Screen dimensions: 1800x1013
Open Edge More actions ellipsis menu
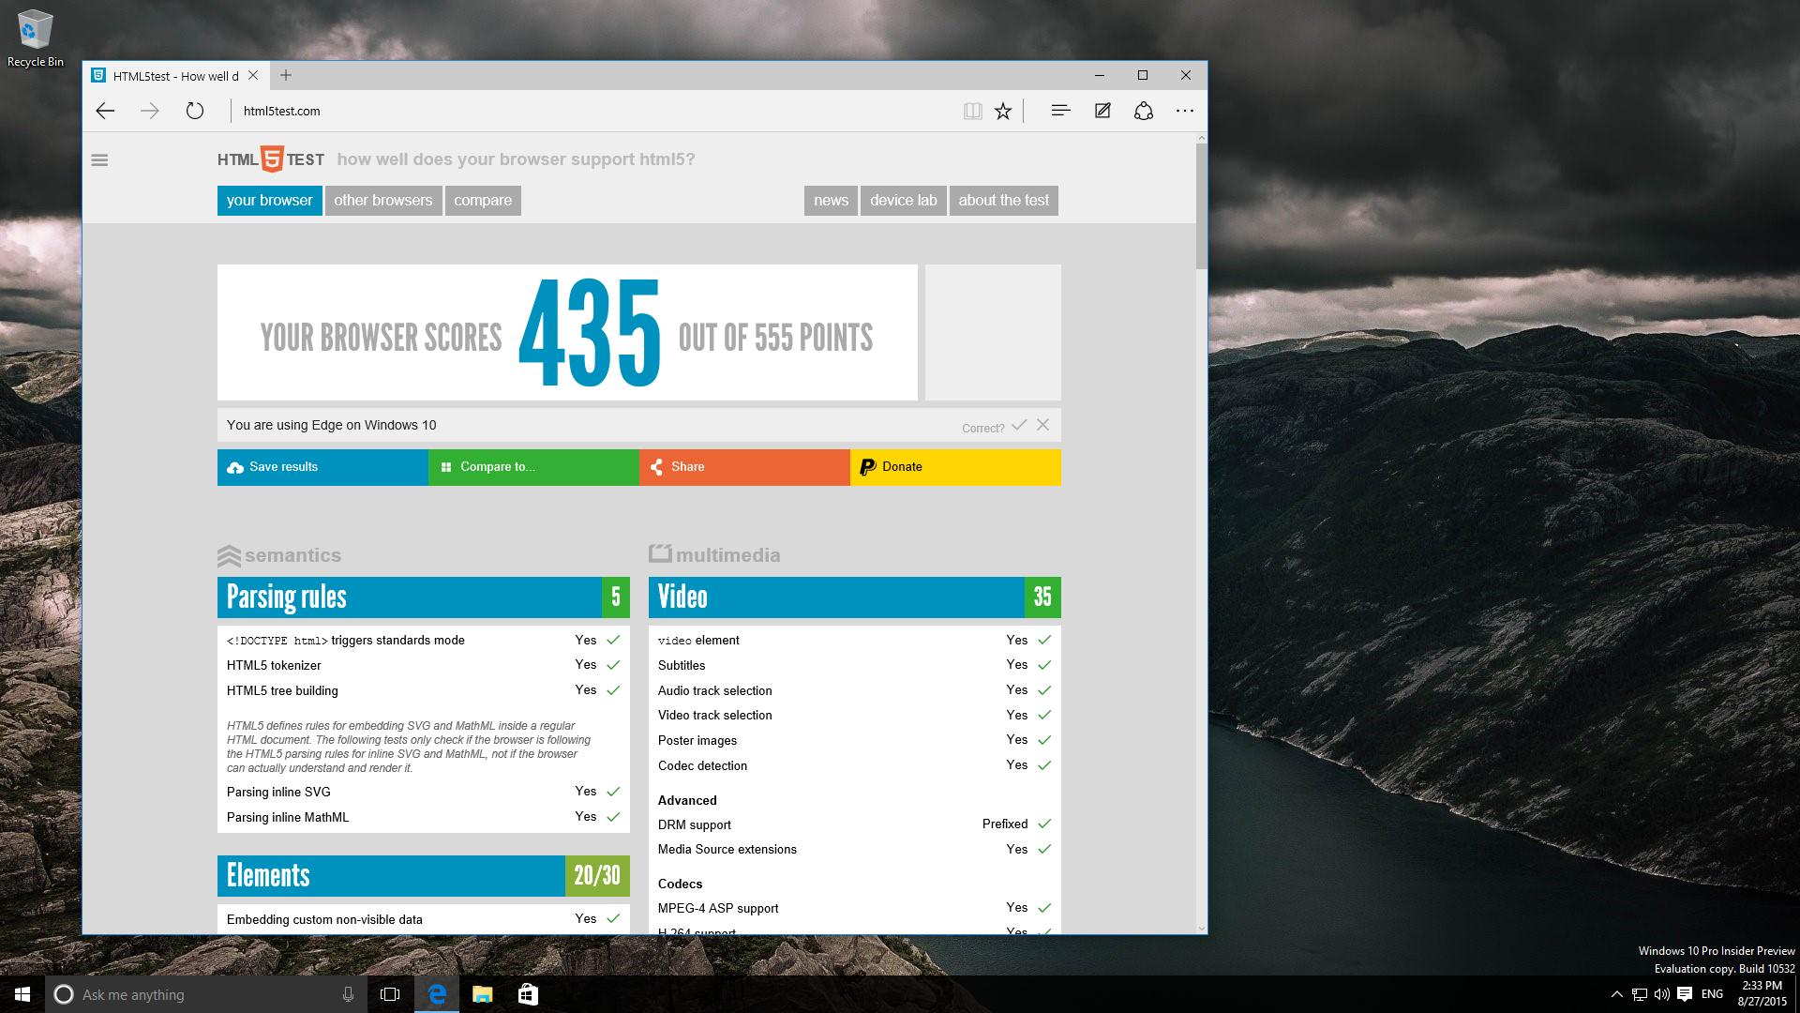point(1185,111)
